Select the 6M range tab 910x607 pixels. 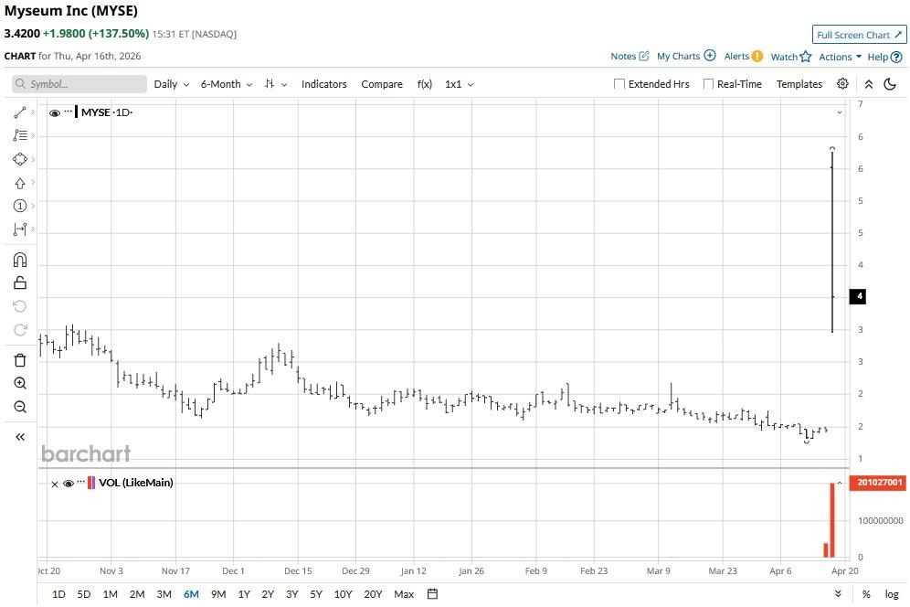(191, 594)
